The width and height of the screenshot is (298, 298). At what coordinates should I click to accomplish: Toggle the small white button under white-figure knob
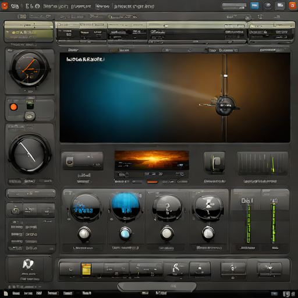pos(208,233)
